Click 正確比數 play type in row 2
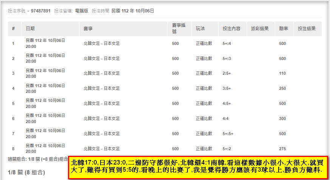This screenshot has height=180, width=330. pos(204,58)
